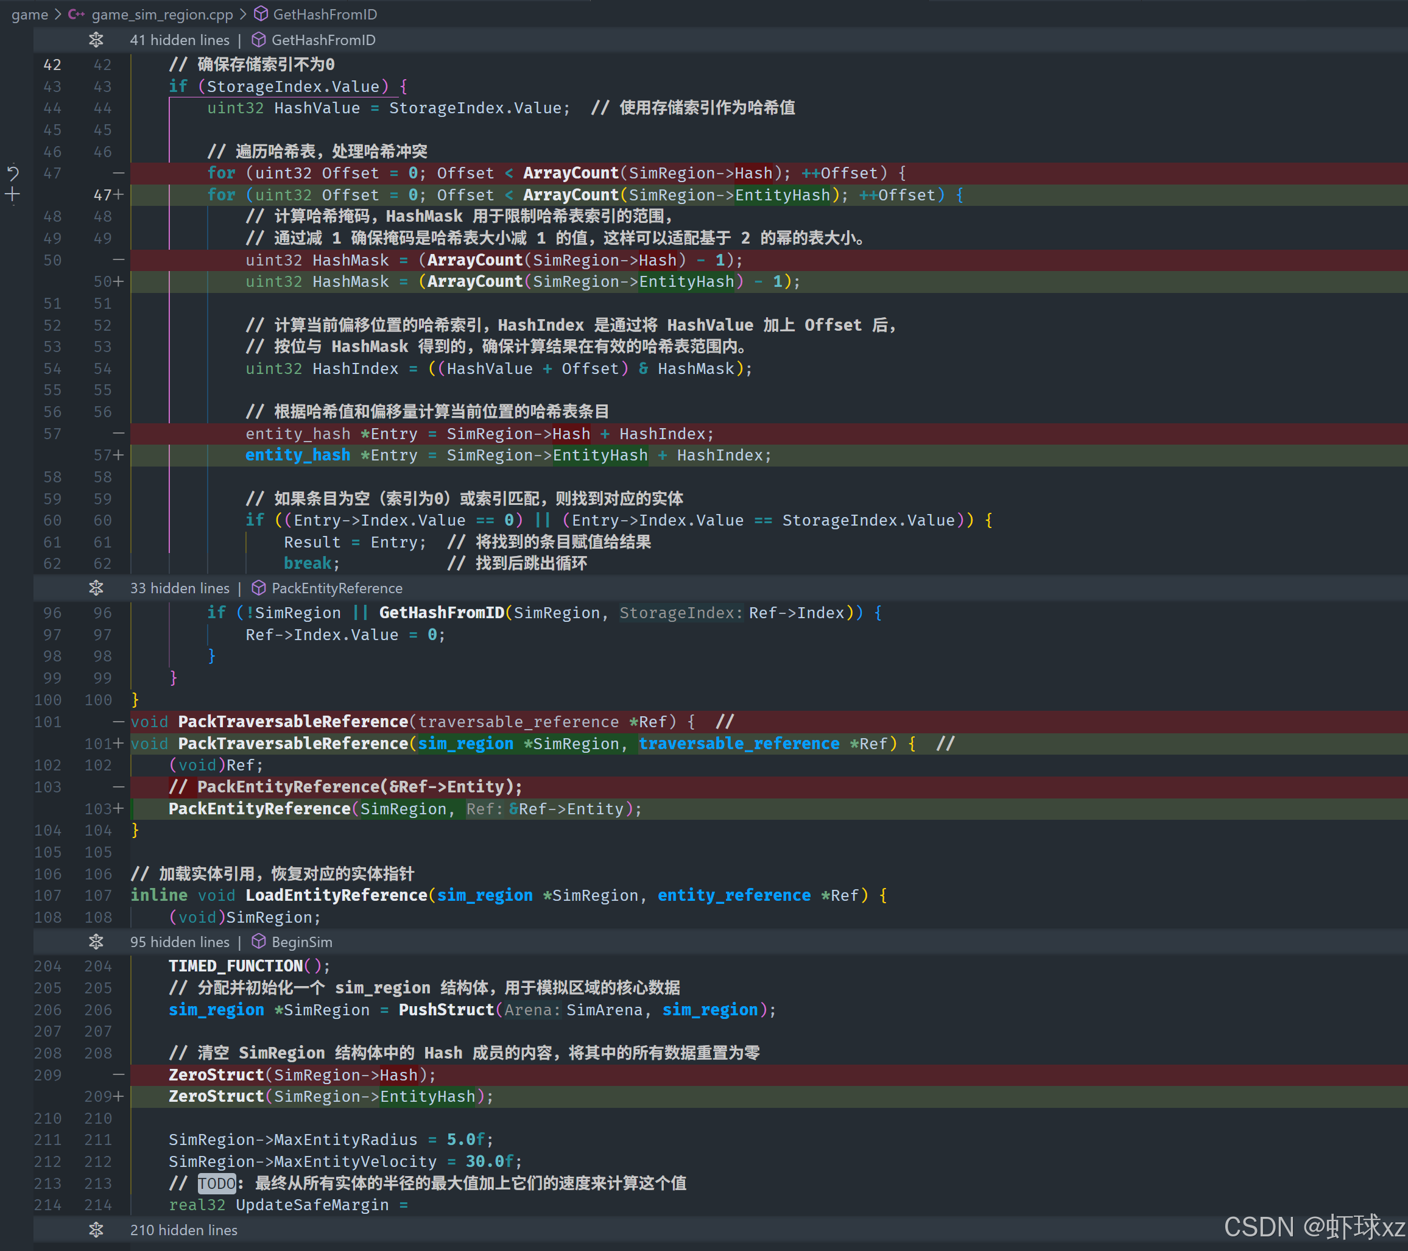Screen dimensions: 1408x1251
Task: Expand the 95 hidden lines icon
Action: 96,942
